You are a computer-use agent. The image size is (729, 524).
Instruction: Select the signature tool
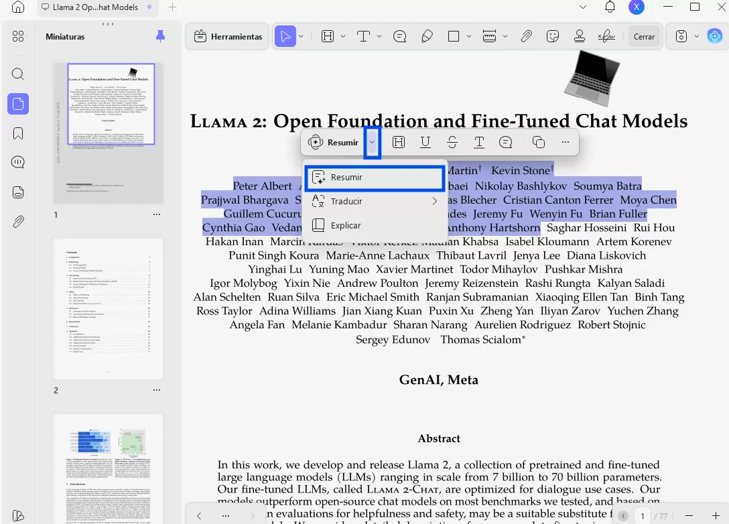tap(606, 36)
